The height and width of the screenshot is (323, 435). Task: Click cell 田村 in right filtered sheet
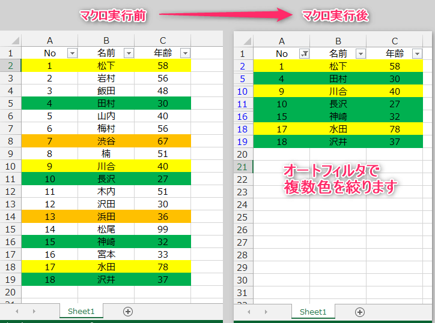point(338,79)
